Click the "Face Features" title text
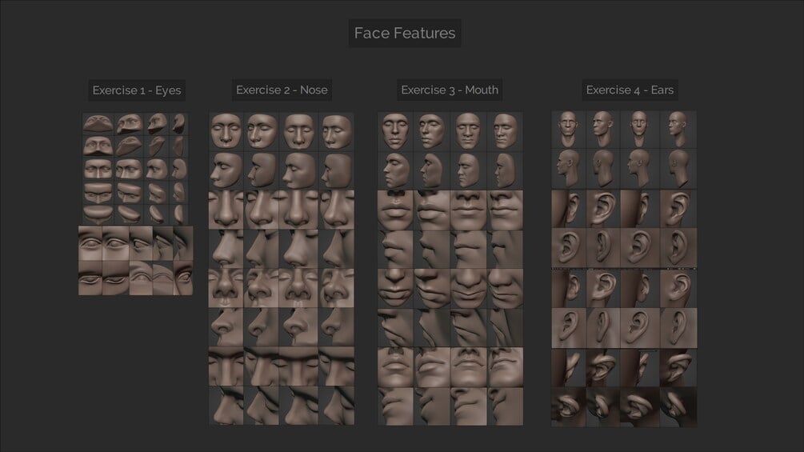 point(405,34)
